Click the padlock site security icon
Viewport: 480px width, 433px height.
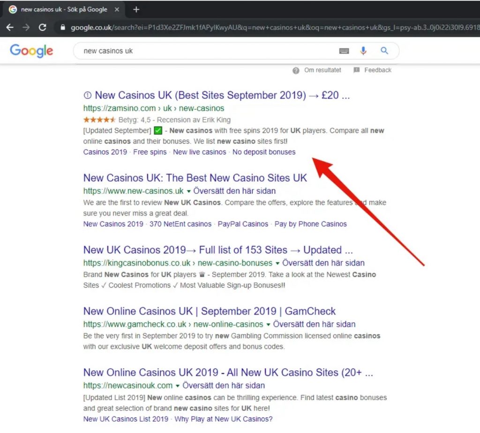click(x=63, y=28)
